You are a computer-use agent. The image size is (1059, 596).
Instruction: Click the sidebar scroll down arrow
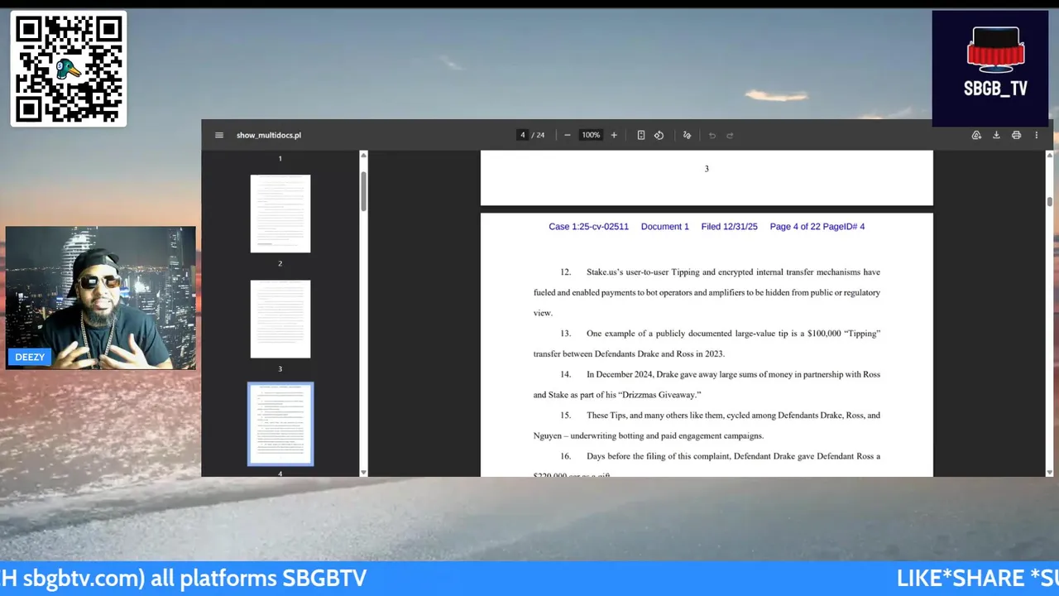(x=362, y=472)
